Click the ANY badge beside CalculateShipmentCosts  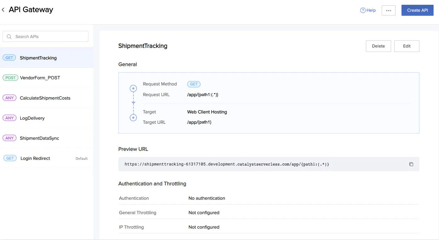coord(9,98)
